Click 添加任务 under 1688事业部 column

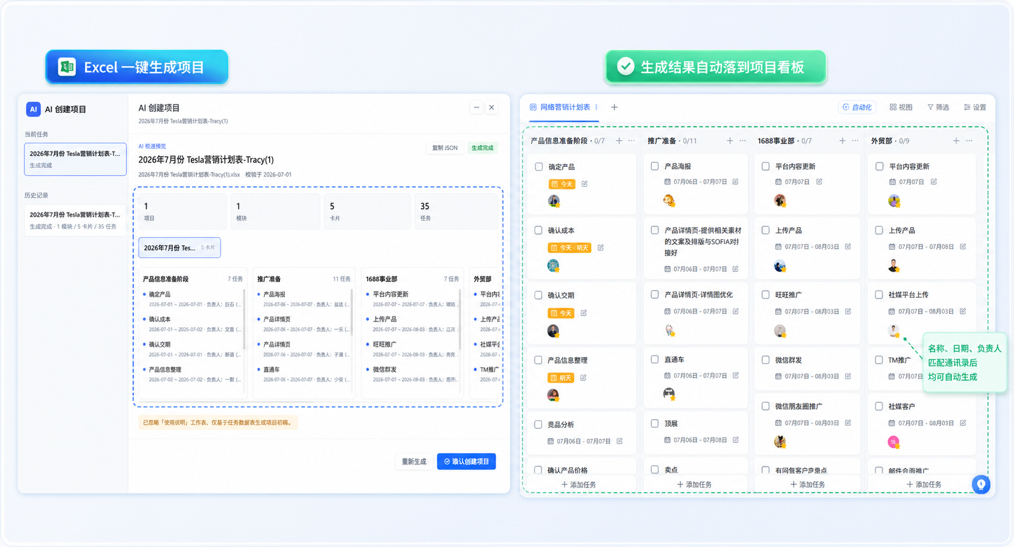(x=807, y=485)
